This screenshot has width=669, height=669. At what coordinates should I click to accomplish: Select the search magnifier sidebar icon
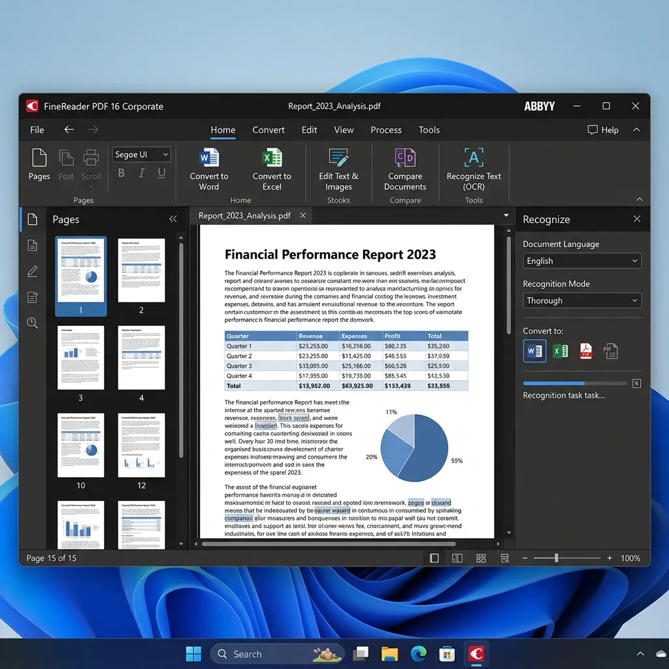pos(33,323)
